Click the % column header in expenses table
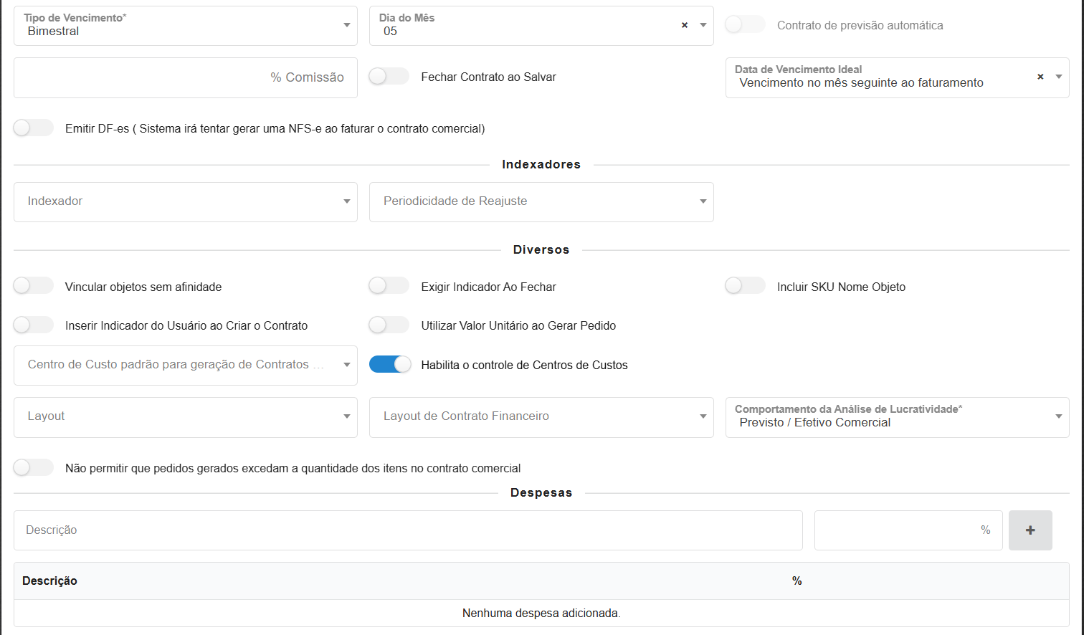Image resolution: width=1084 pixels, height=635 pixels. 797,581
